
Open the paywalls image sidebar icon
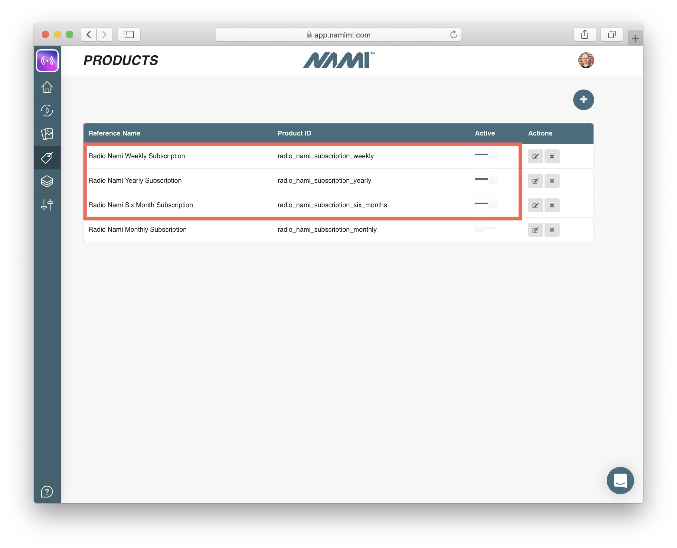[x=47, y=134]
